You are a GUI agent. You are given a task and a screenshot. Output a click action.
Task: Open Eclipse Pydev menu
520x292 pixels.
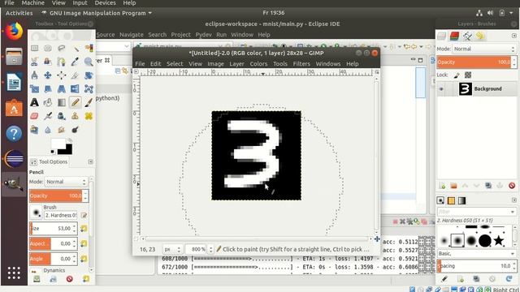pos(203,34)
